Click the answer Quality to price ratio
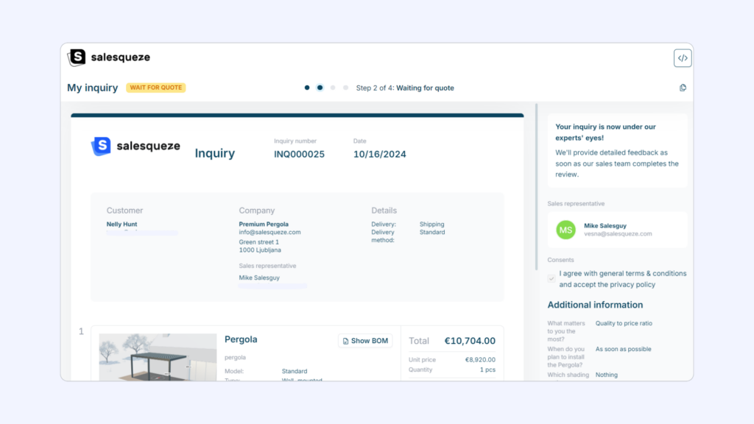754x424 pixels. (624, 324)
